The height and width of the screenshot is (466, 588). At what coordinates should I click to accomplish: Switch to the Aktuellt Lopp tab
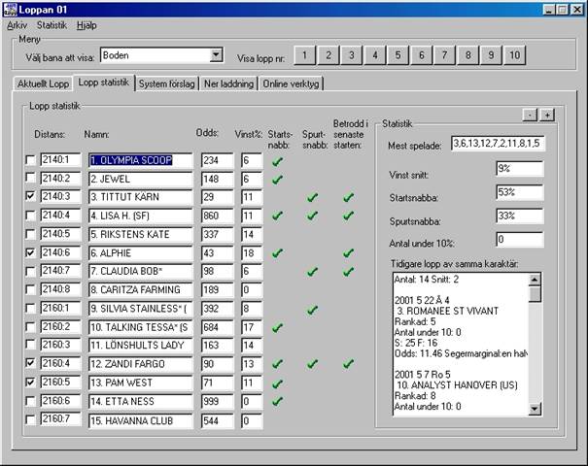(x=43, y=83)
